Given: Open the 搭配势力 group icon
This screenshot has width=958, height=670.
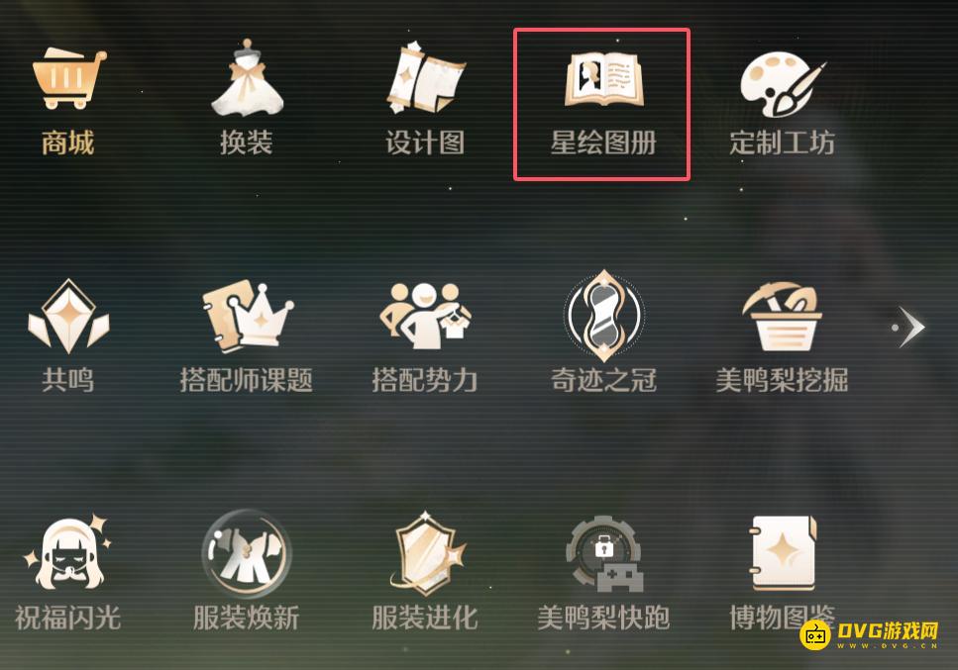Looking at the screenshot, I should coord(425,316).
